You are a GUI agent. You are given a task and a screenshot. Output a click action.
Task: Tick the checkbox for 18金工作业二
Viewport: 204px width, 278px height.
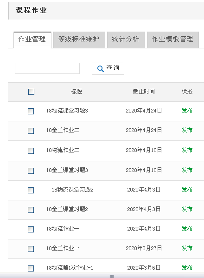(x=31, y=131)
